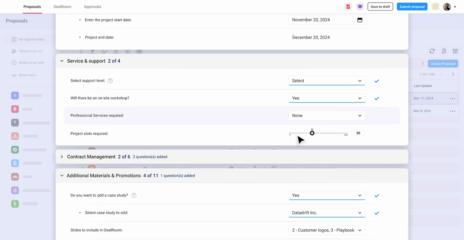Open Professional Services required dropdown
464x240 pixels.
tap(327, 116)
